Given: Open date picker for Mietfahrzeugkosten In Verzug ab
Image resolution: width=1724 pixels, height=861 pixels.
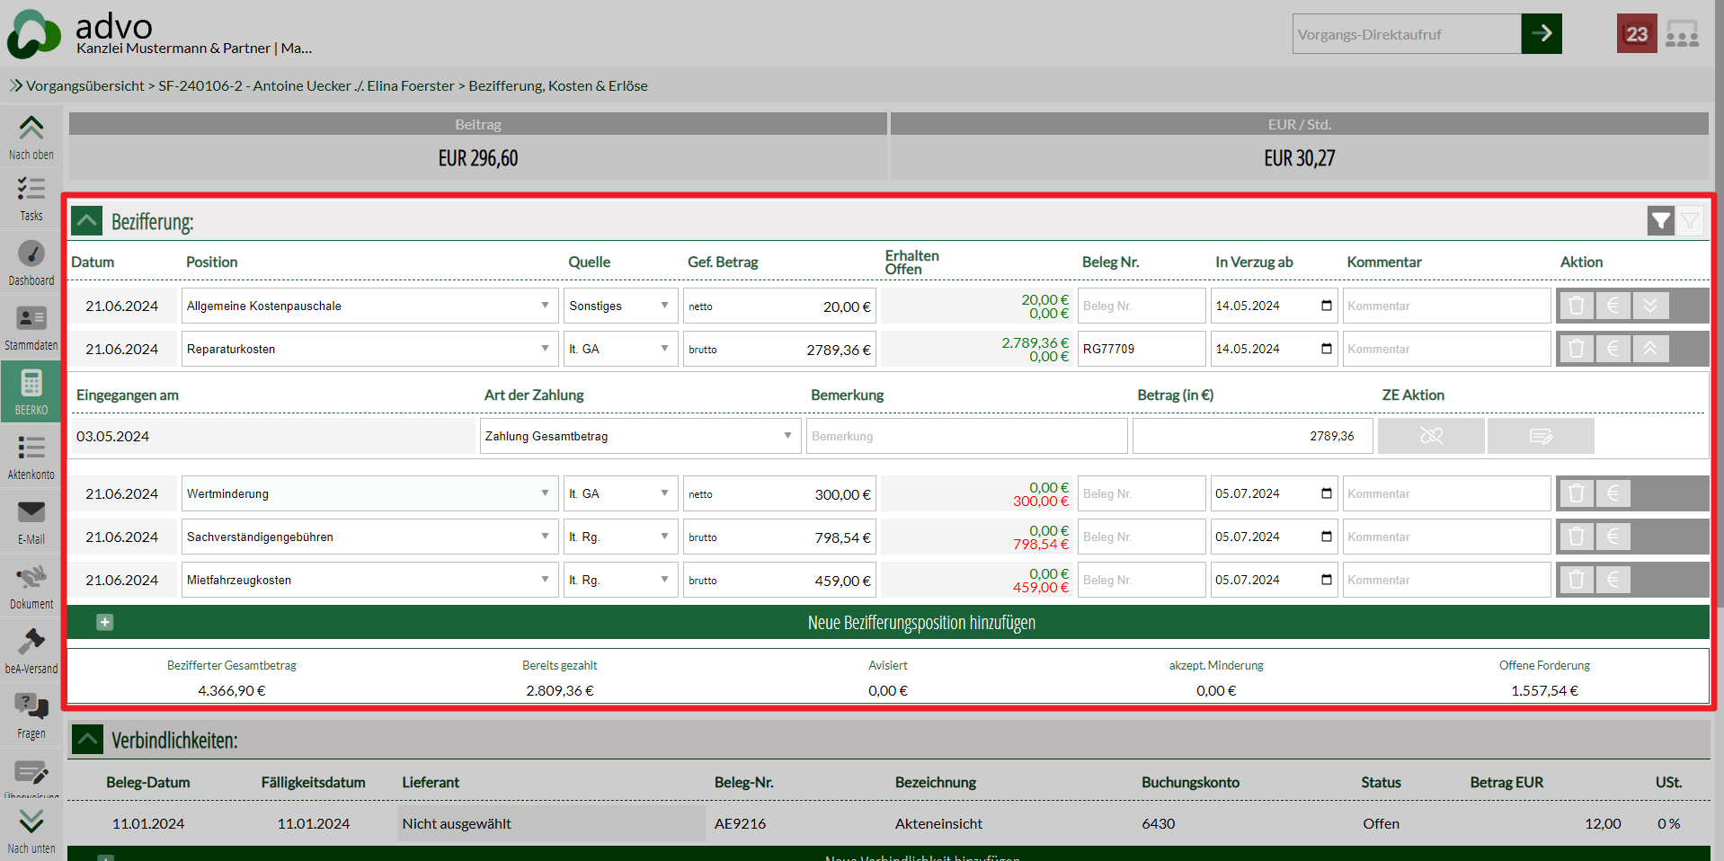Looking at the screenshot, I should click(1326, 580).
